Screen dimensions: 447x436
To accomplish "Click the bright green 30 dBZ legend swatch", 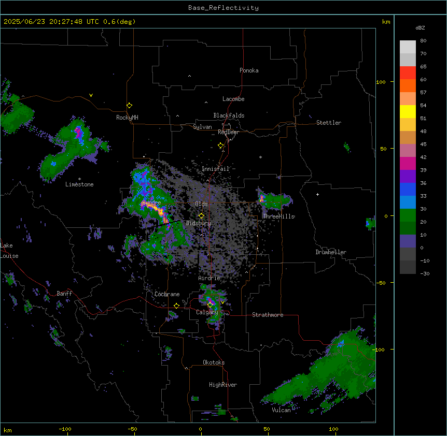I will [408, 215].
